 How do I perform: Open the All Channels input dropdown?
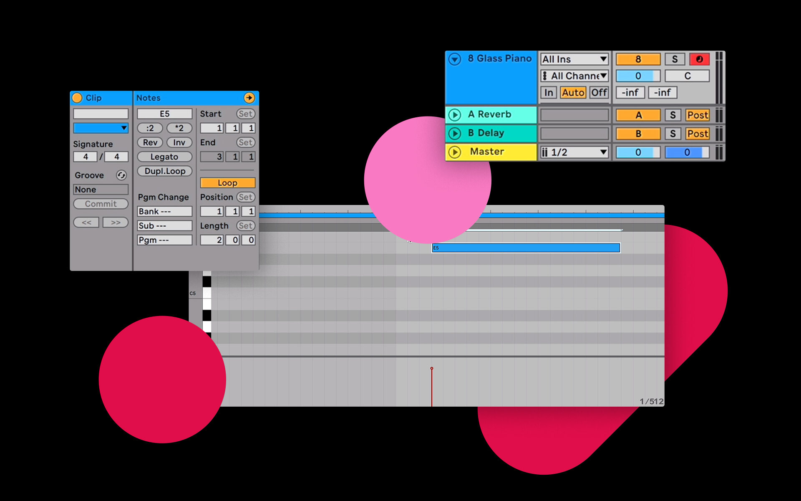pos(574,76)
